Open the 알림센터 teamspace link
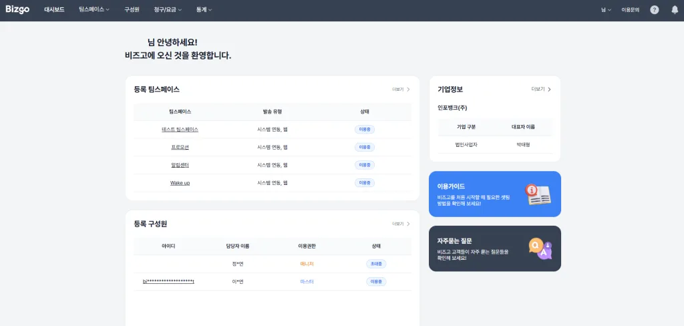This screenshot has width=684, height=326. pos(180,165)
